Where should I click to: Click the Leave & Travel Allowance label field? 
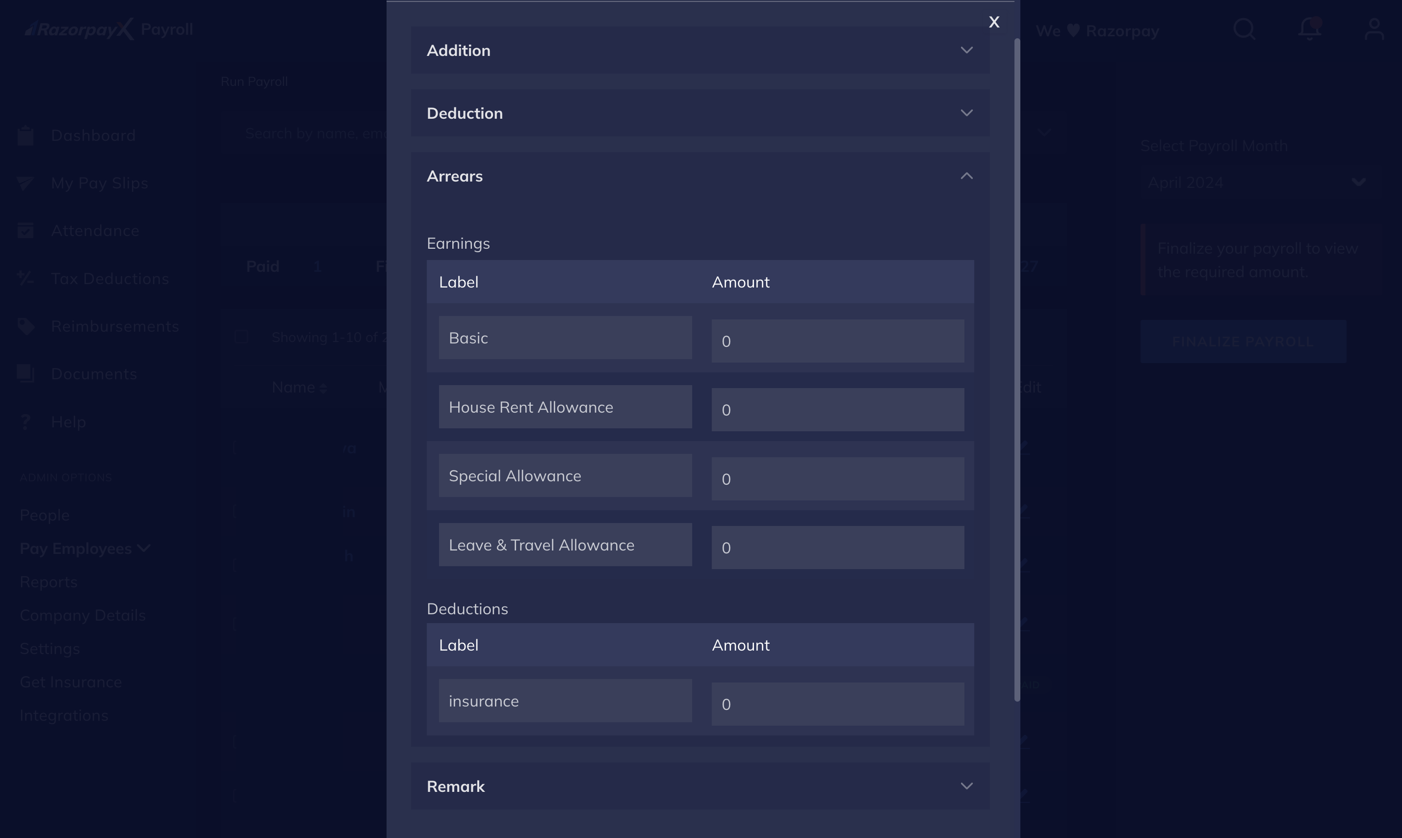pos(565,545)
